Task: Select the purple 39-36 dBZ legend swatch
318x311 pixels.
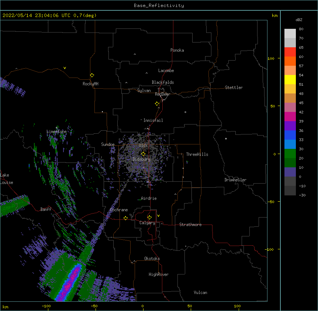Action: 290,126
